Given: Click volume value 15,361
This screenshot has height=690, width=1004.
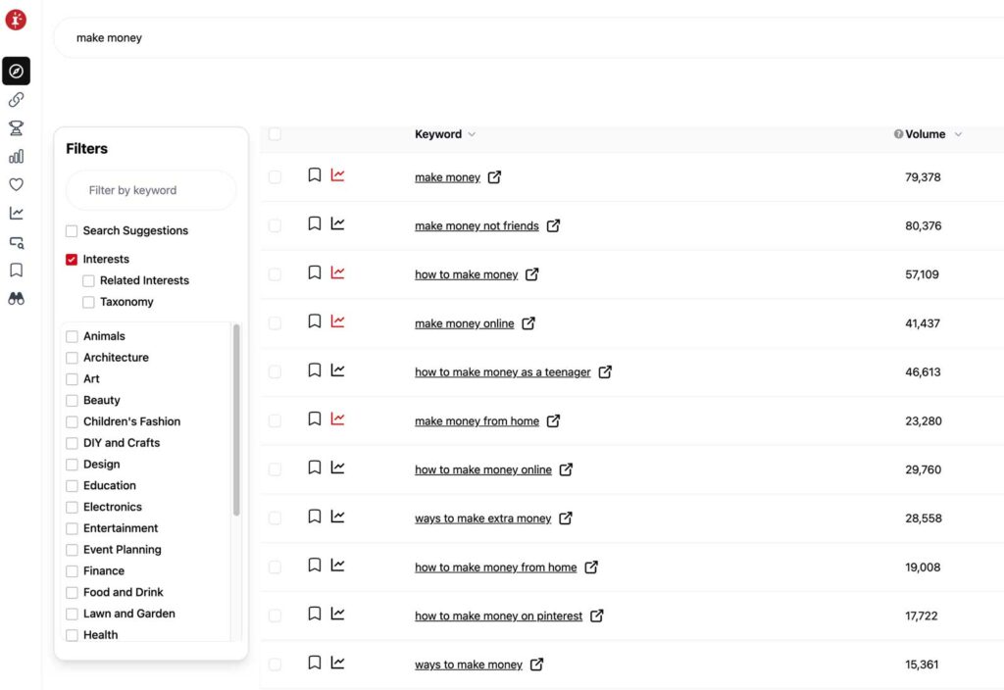Looking at the screenshot, I should click(922, 665).
